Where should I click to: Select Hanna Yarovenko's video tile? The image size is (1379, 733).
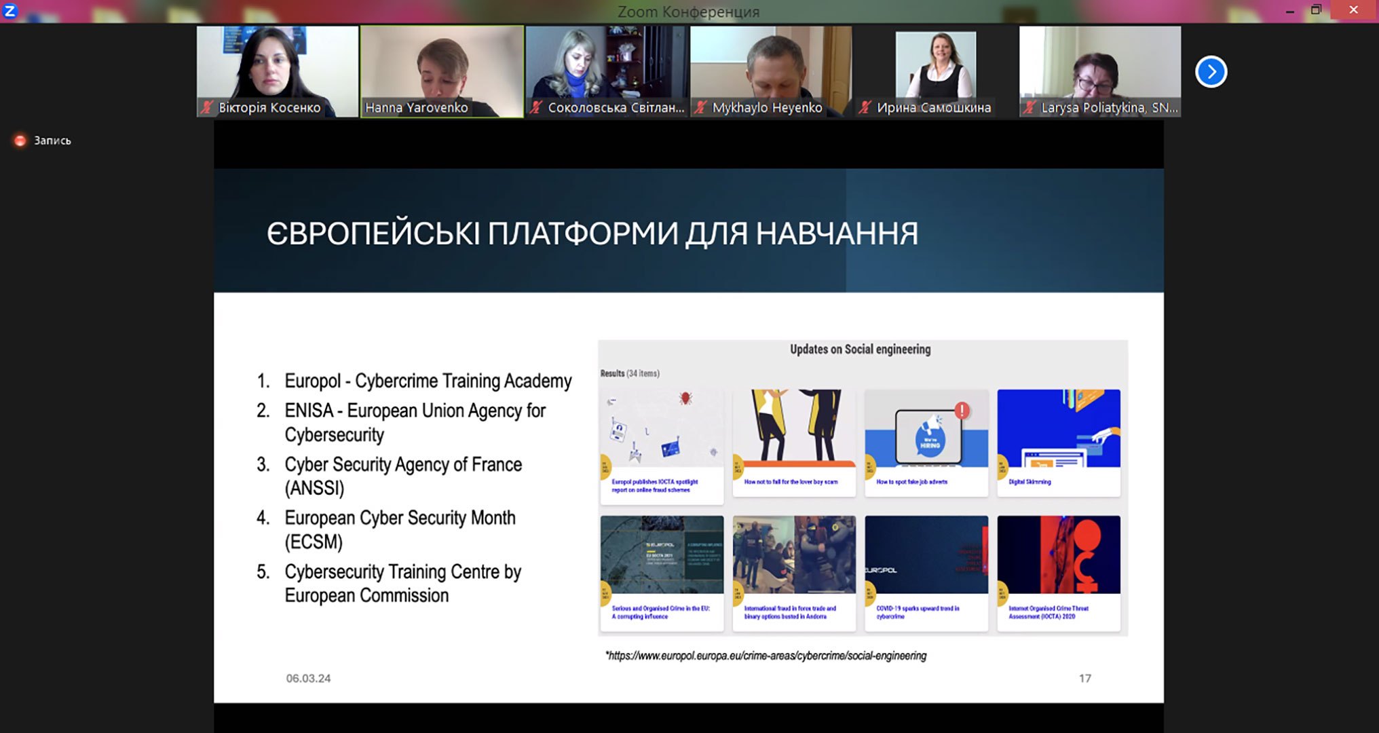(x=442, y=71)
